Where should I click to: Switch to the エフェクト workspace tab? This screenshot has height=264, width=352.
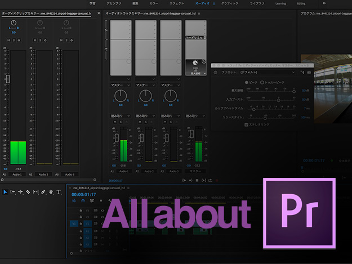(x=177, y=3)
